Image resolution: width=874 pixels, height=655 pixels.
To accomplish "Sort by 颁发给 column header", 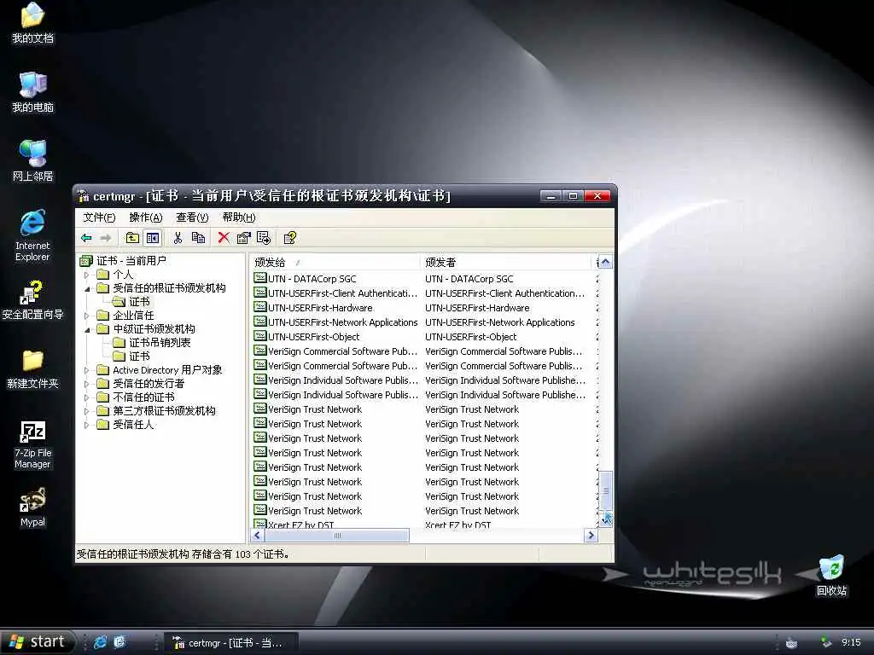I will [x=335, y=262].
